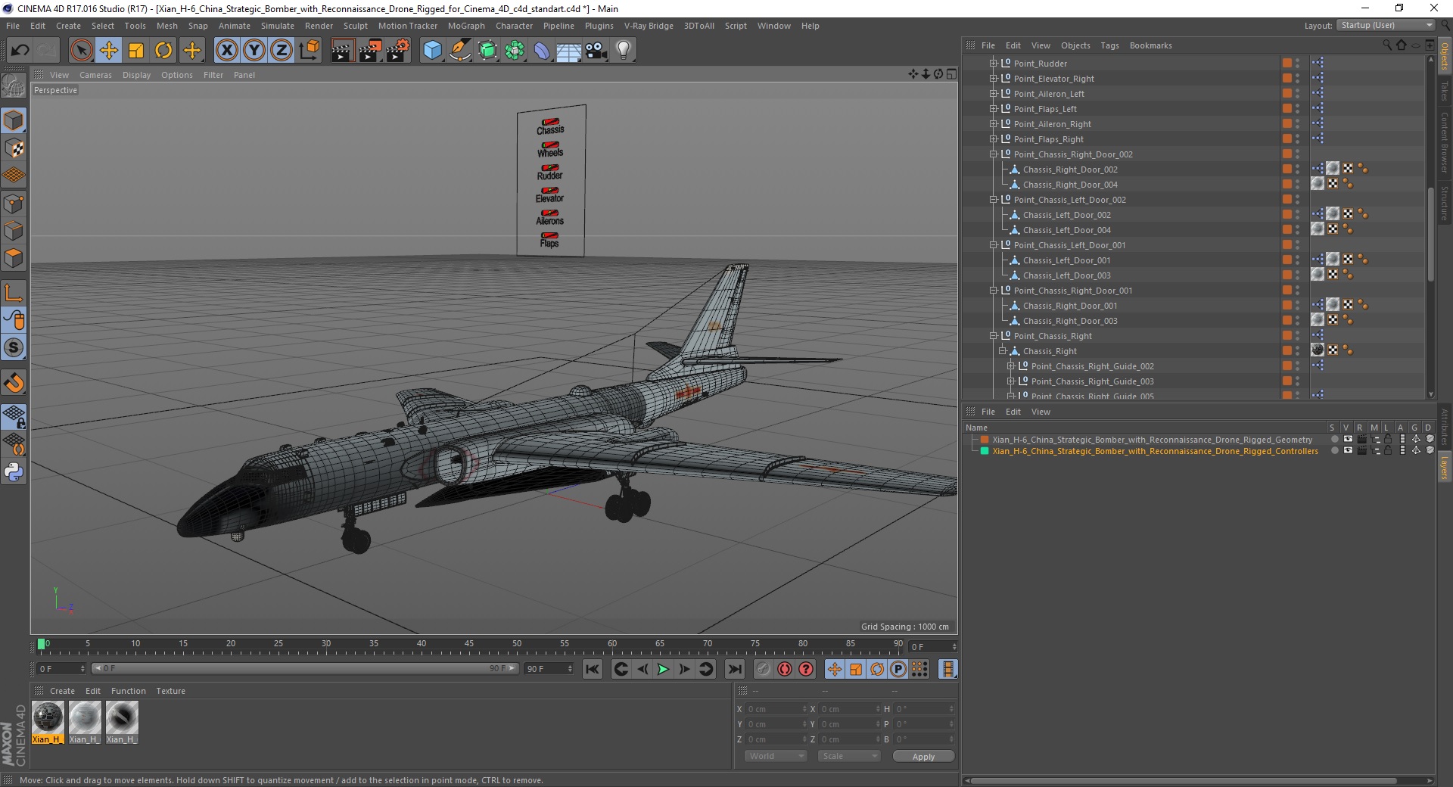
Task: Toggle visibility of the Geometry layer
Action: coord(1348,439)
